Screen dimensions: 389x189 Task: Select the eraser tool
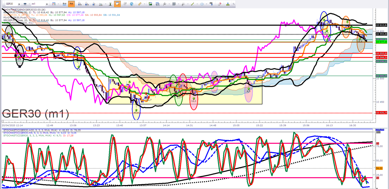220,4
